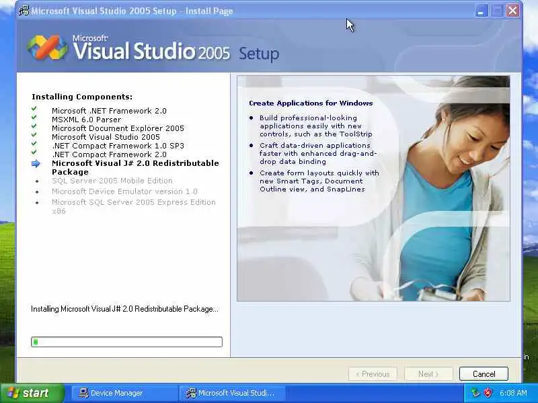The width and height of the screenshot is (538, 403).
Task: Click the network tray icon in system tray
Action: [x=475, y=393]
